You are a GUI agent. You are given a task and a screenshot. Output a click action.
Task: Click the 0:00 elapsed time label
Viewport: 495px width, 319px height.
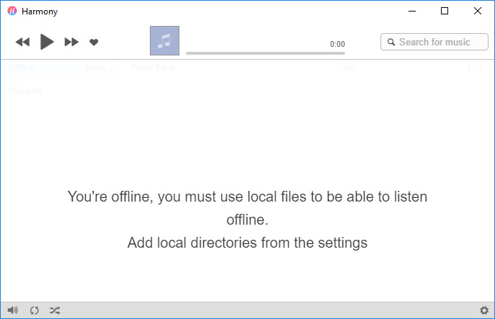tap(337, 44)
